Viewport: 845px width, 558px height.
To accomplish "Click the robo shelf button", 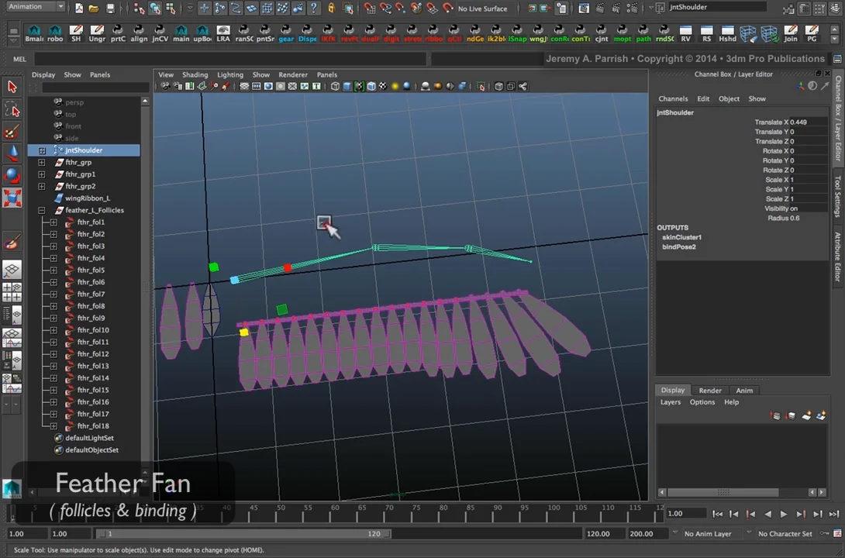I will pos(55,33).
